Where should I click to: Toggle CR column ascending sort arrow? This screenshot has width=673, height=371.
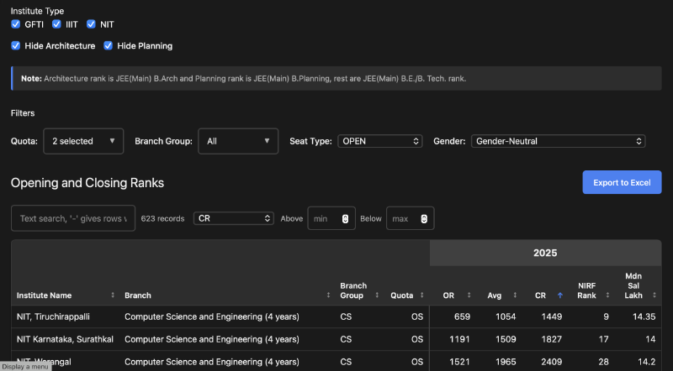click(560, 295)
